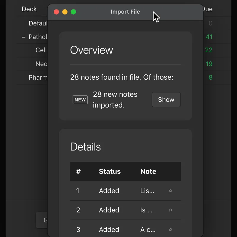The image size is (237, 237).
Task: Click the Added status in row 2
Action: tap(109, 210)
